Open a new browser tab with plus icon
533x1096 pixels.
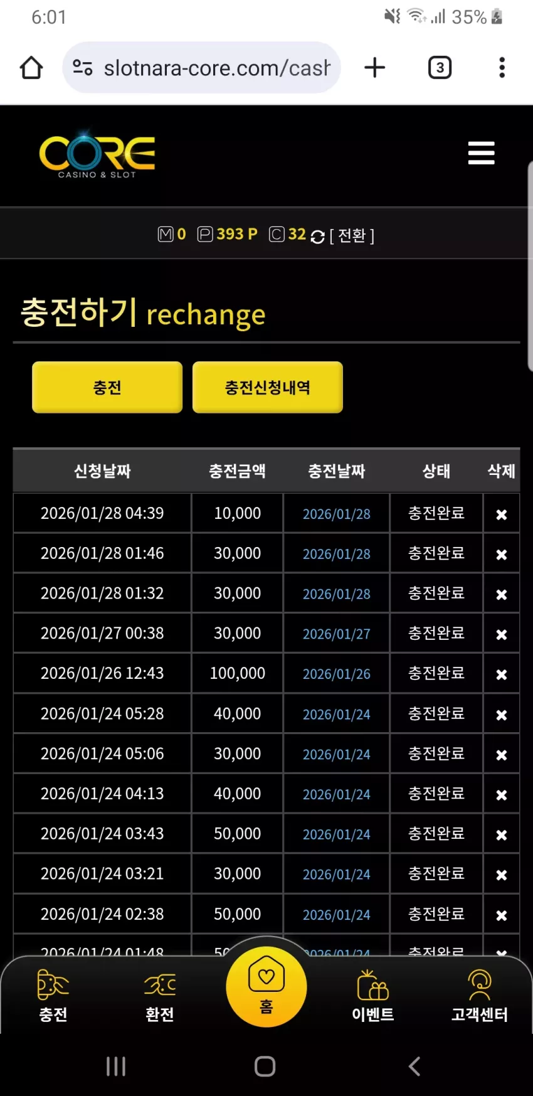click(374, 68)
